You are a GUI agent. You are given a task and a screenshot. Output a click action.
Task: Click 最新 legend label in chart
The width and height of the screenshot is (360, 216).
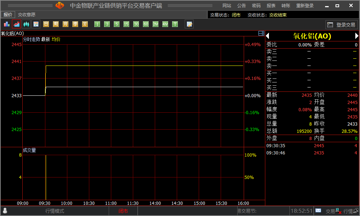[x=46, y=39]
